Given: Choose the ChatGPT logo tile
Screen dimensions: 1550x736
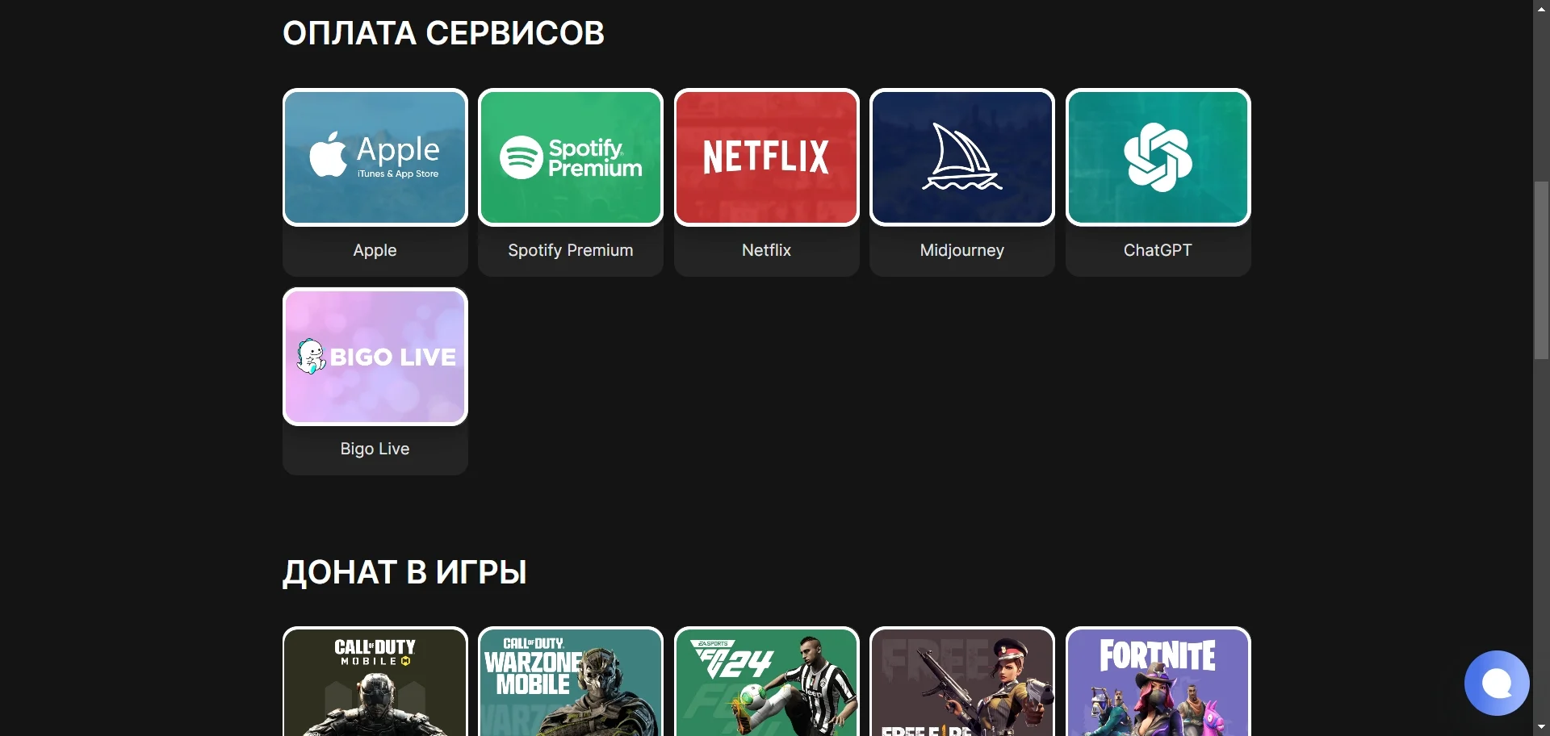Looking at the screenshot, I should [1158, 157].
